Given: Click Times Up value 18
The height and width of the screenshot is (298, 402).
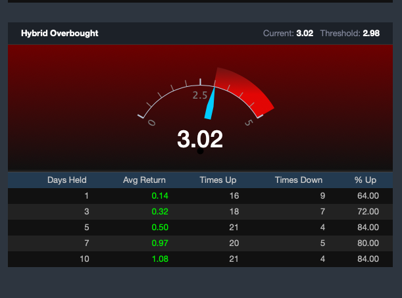Looking at the screenshot, I should pyautogui.click(x=234, y=212).
